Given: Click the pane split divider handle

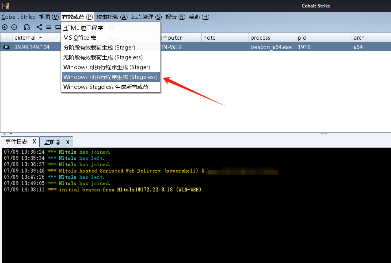Looking at the screenshot, I should 324,134.
